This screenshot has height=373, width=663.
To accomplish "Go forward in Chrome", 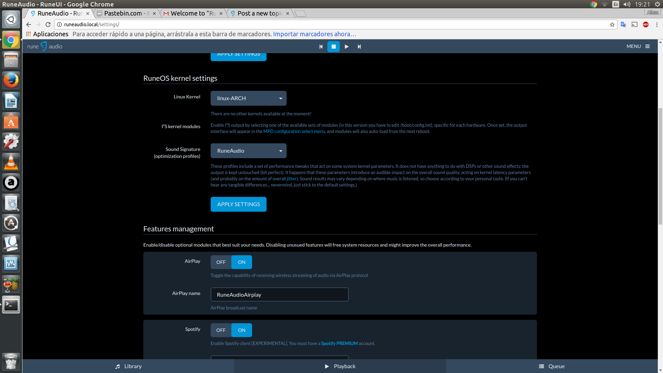I will [38, 25].
